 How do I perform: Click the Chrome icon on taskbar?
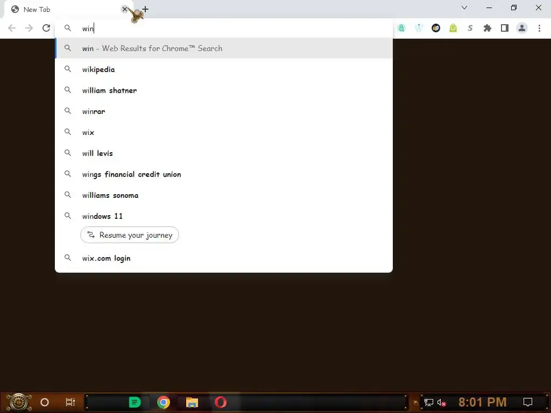[x=164, y=402]
